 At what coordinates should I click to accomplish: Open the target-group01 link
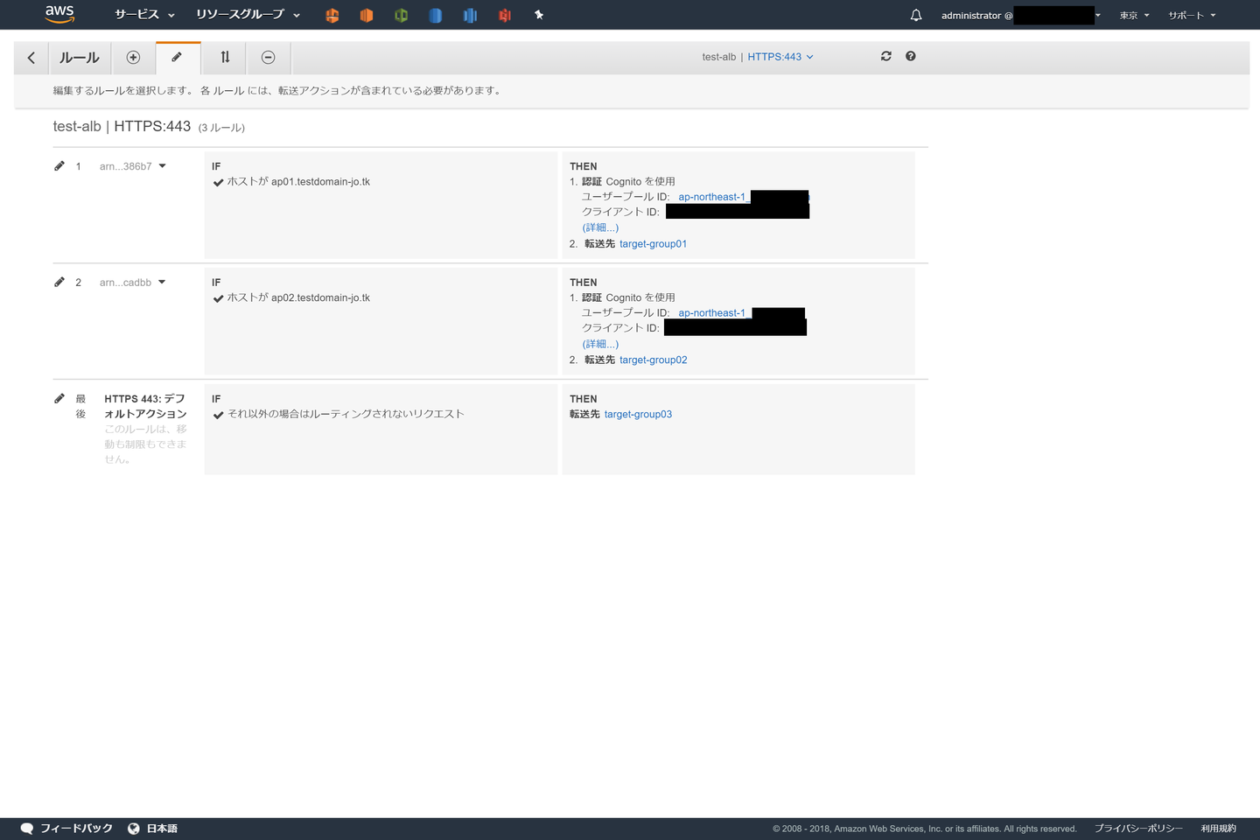coord(653,244)
